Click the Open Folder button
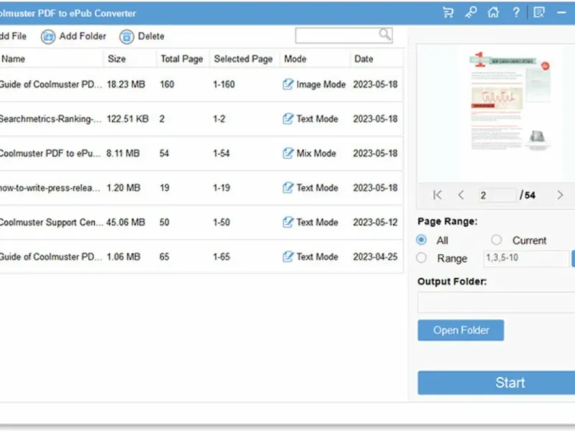Image resolution: width=575 pixels, height=431 pixels. pos(461,330)
